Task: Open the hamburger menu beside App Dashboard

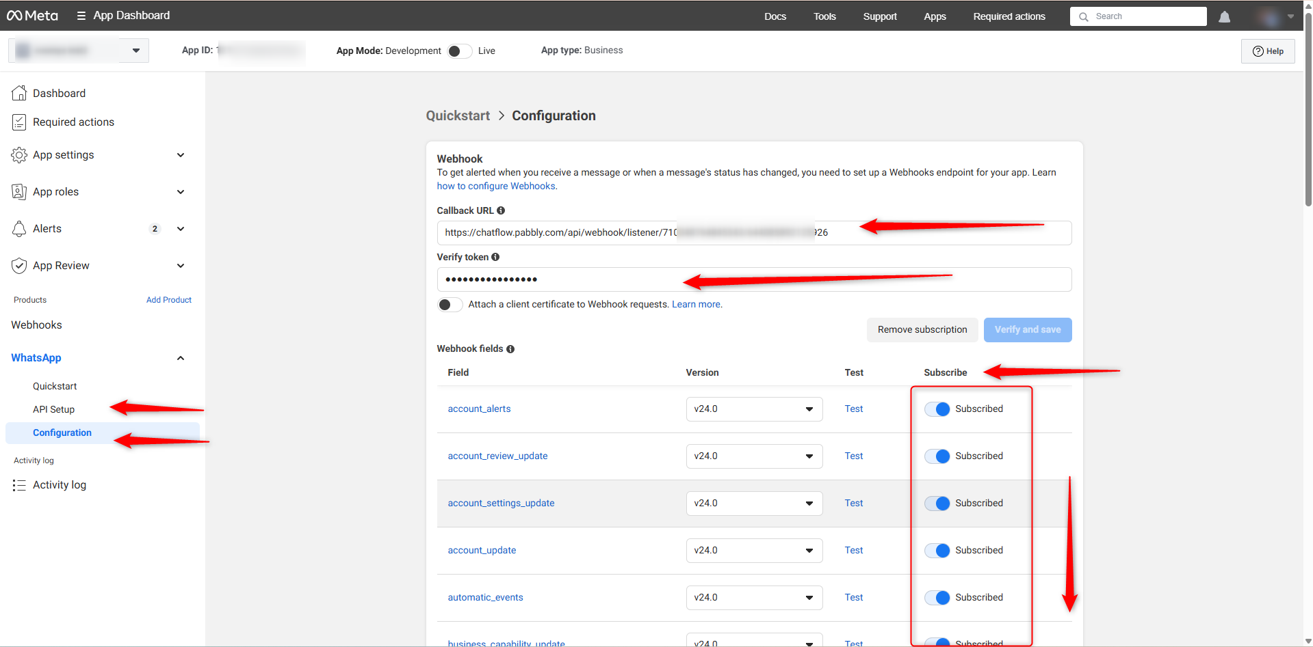Action: point(81,16)
